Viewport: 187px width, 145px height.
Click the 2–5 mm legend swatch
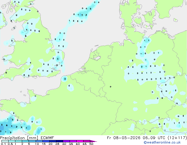[x=25, y=141]
